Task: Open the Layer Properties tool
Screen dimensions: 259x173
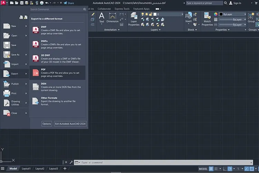Action: (x=134, y=19)
